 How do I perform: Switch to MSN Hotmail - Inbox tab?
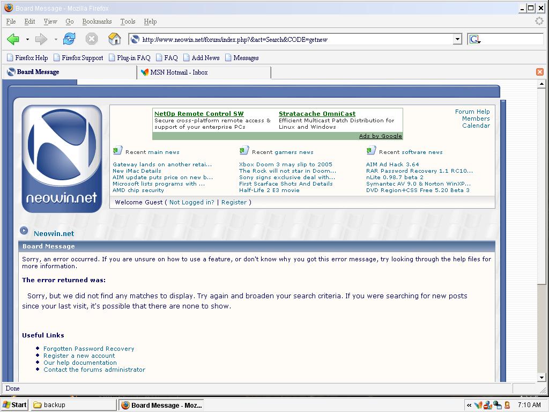(204, 72)
